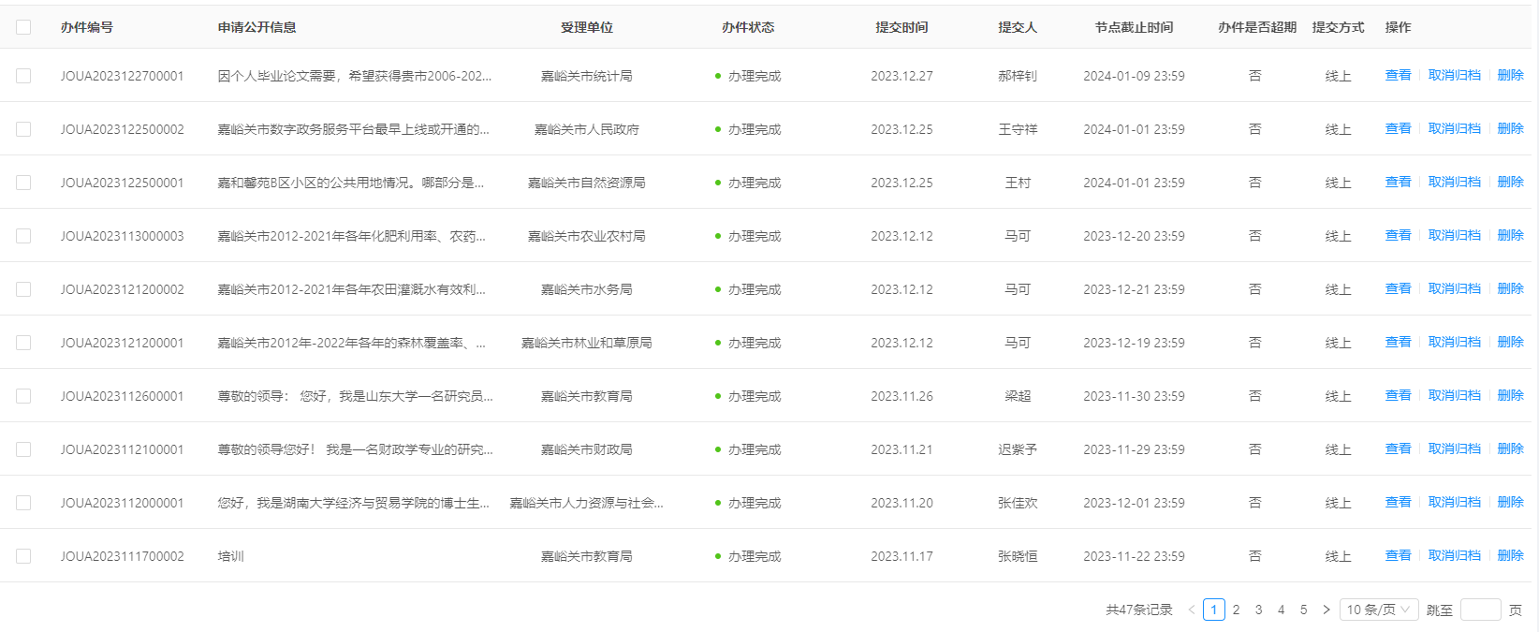1539x632 pixels.
Task: Go to next page arrow in pagination
Action: [x=1326, y=610]
